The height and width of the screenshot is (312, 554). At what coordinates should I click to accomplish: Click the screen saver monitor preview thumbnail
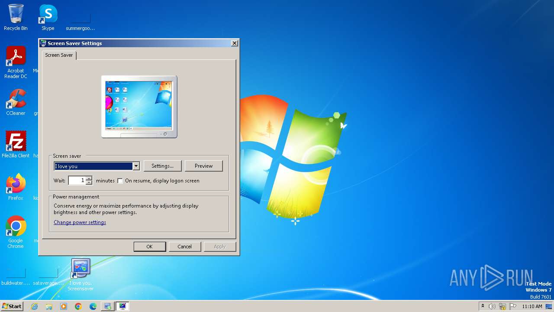[139, 107]
